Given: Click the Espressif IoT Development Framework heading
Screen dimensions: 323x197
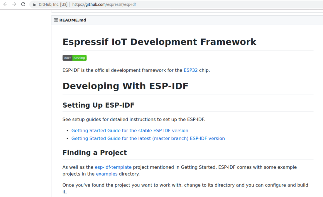Looking at the screenshot, I should (x=159, y=42).
